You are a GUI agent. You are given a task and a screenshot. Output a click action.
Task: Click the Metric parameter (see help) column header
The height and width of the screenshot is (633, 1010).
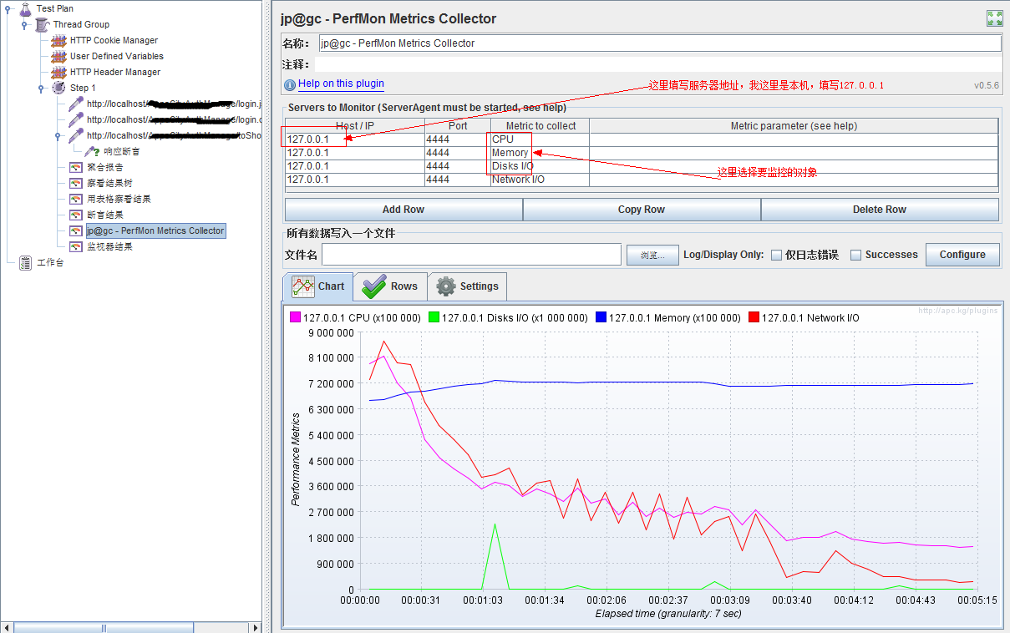(x=794, y=126)
